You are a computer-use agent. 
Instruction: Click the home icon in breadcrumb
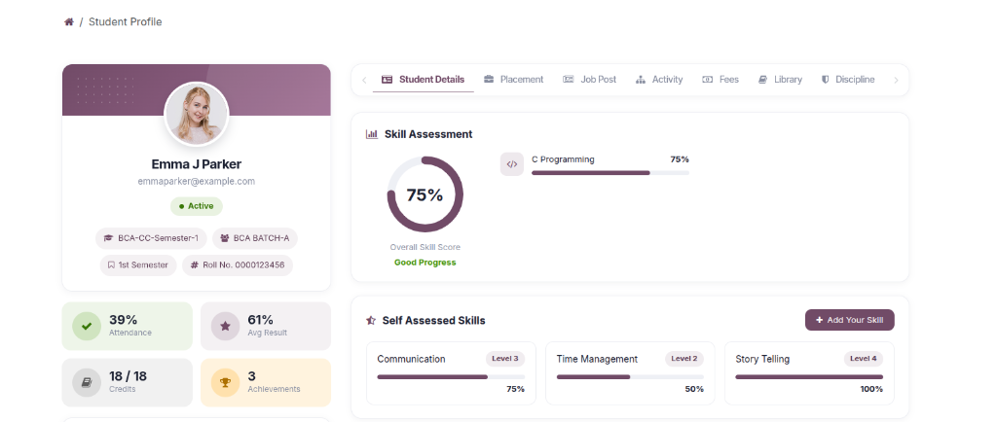click(x=69, y=21)
